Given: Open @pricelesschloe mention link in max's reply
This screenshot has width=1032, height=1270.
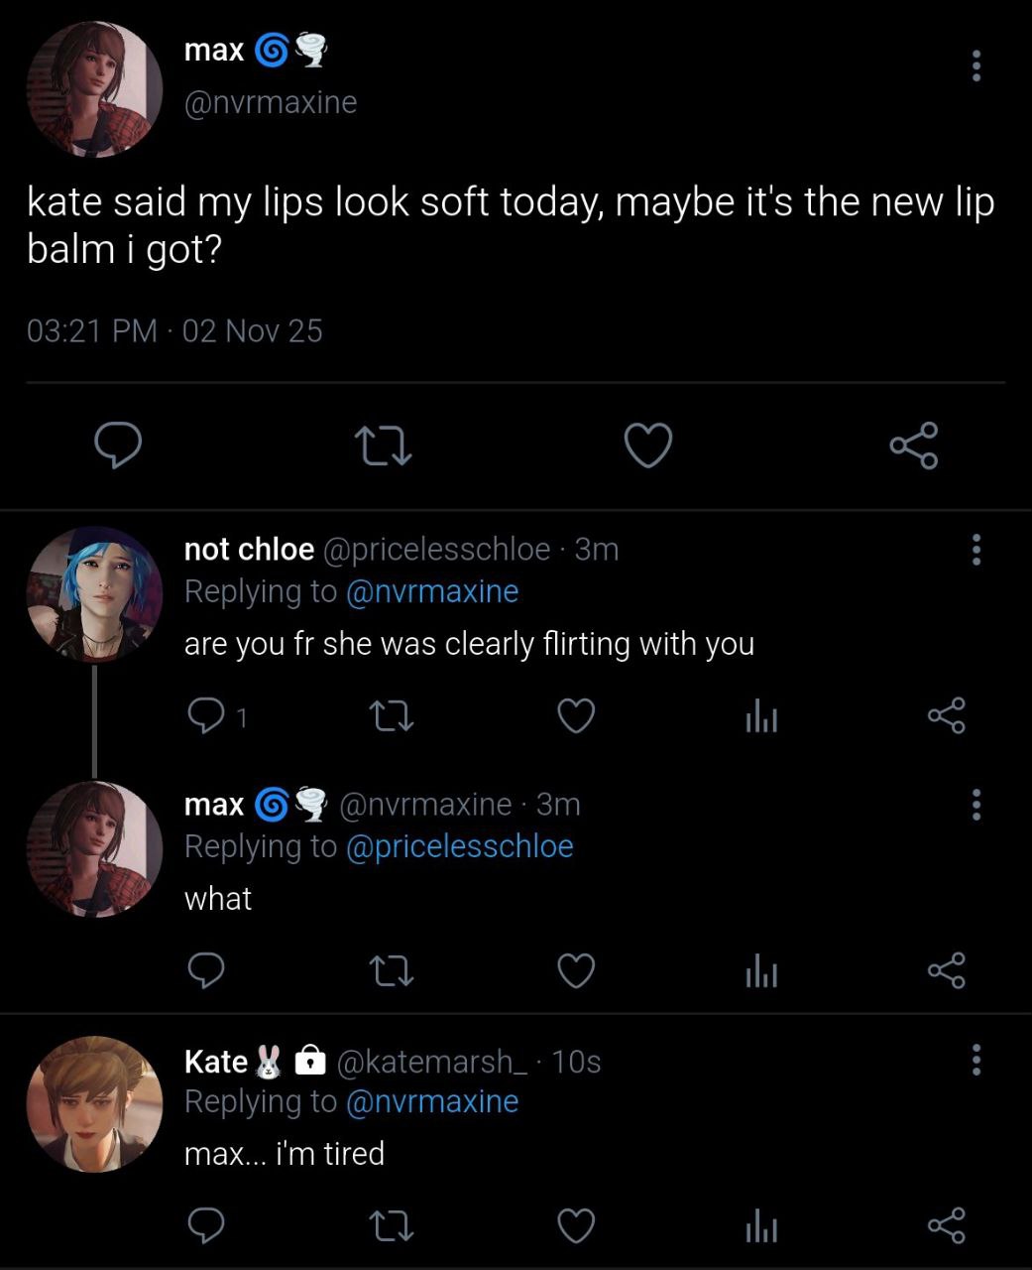Looking at the screenshot, I should [459, 846].
